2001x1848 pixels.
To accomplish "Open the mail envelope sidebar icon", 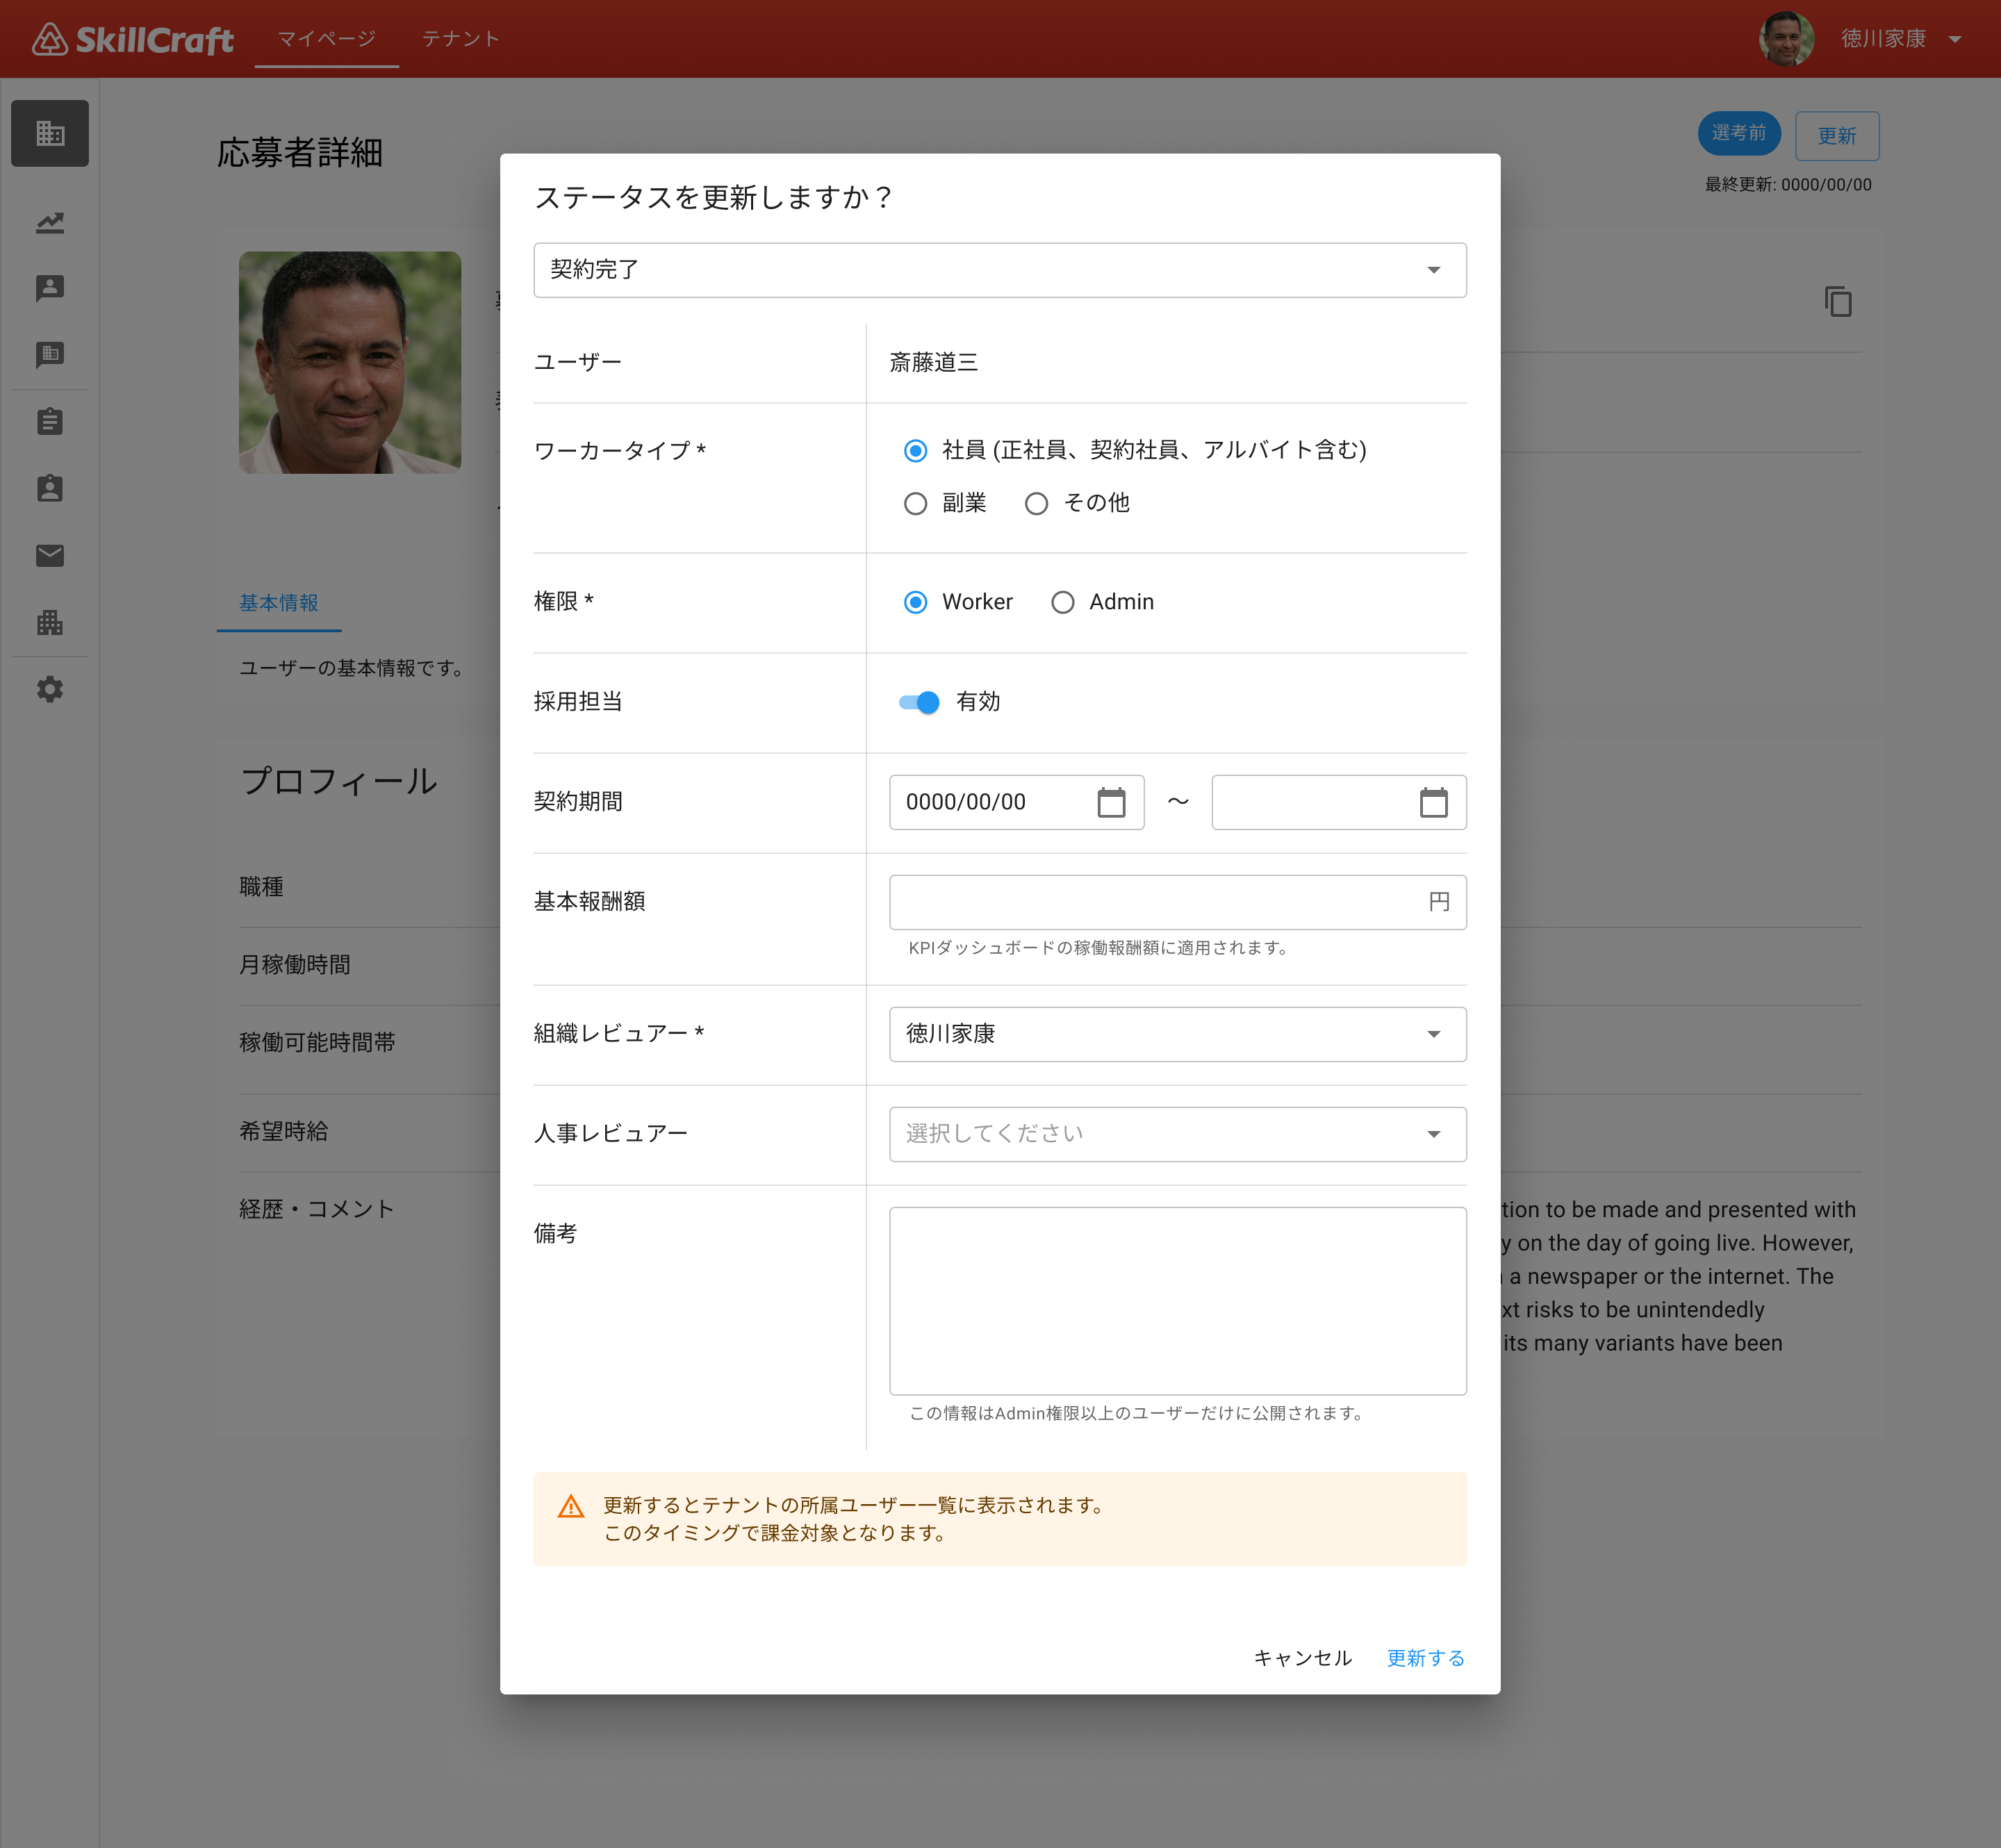I will 50,555.
